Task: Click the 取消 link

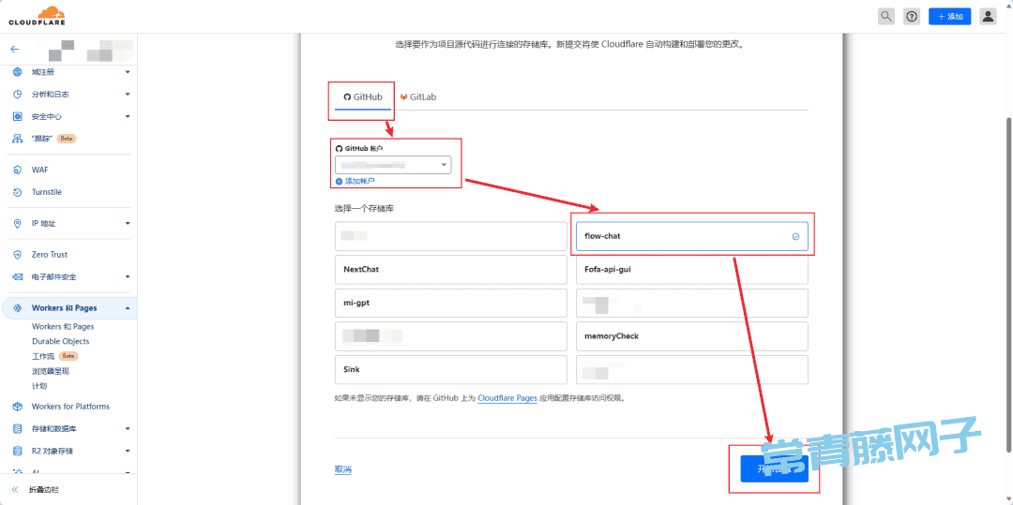Action: coord(343,469)
